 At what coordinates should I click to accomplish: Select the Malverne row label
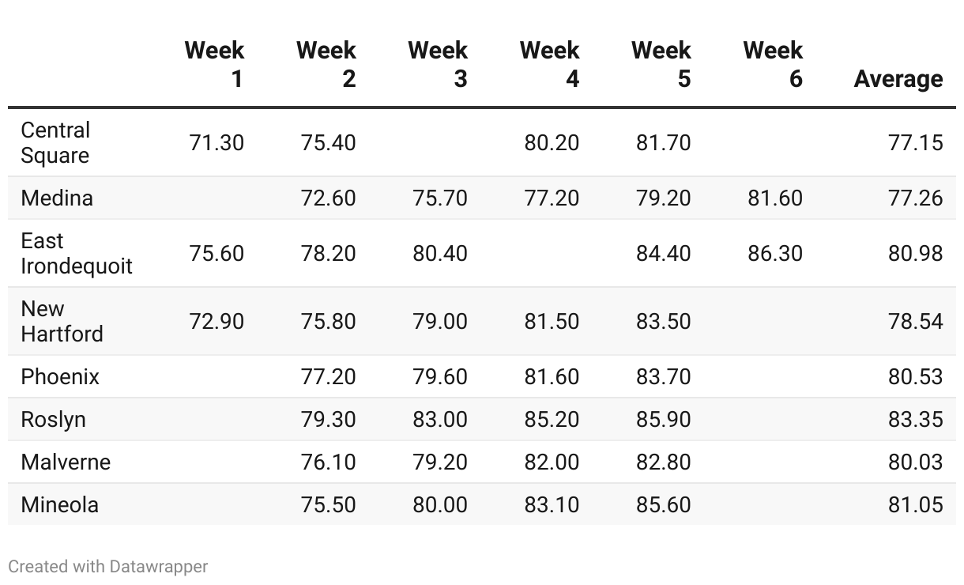[x=66, y=462]
